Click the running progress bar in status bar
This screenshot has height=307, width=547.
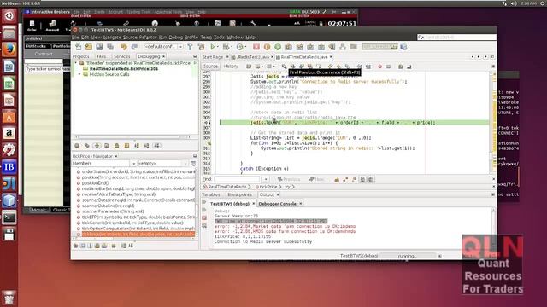pyautogui.click(x=408, y=256)
